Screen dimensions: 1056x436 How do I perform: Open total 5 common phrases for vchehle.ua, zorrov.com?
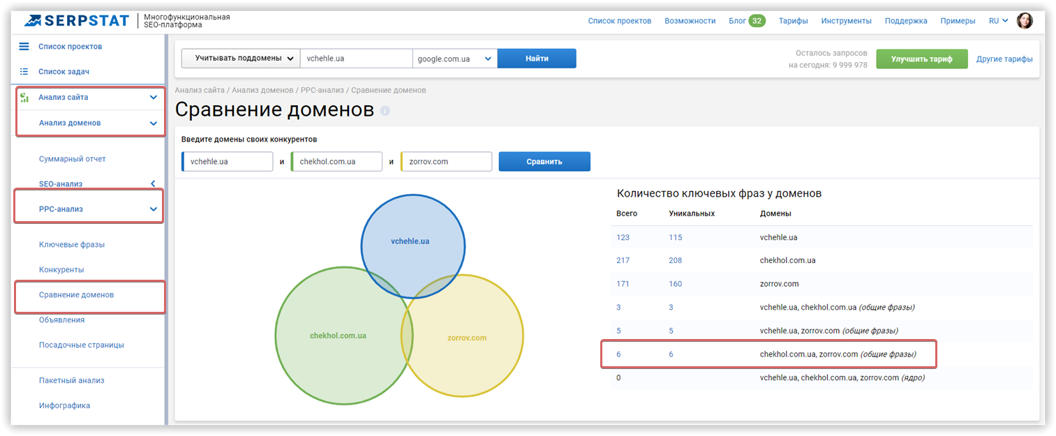(x=618, y=331)
